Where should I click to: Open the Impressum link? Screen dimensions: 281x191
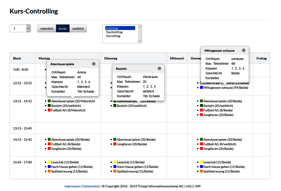tap(72, 186)
